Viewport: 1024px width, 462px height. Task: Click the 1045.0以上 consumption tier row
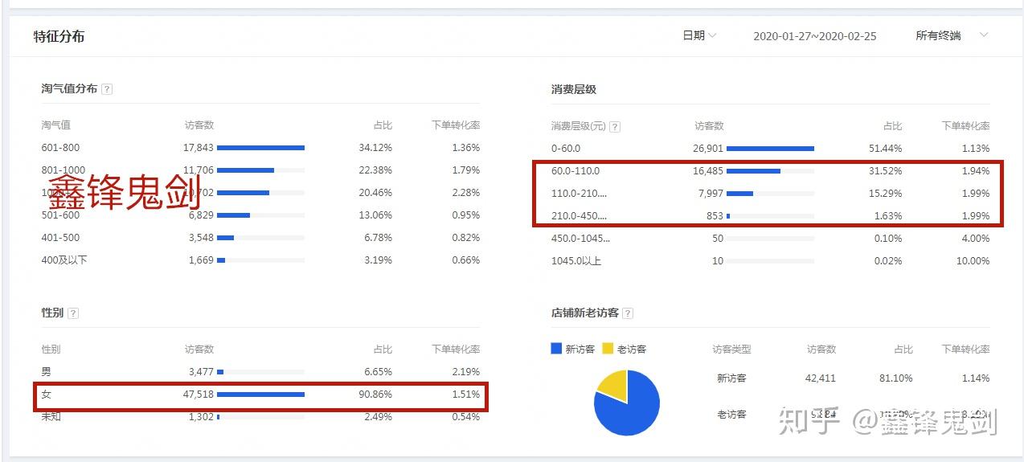pyautogui.click(x=576, y=261)
